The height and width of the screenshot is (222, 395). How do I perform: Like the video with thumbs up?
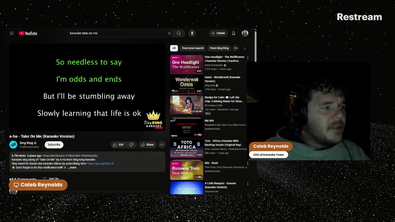(118, 145)
